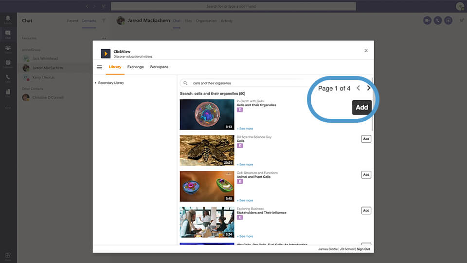Click the chat filter funnel icon

[103, 21]
